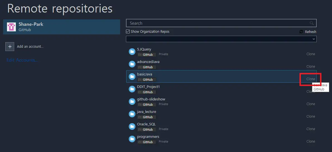Click the GitHub badge under 5JQuery
The height and width of the screenshot is (152, 332).
147,55
